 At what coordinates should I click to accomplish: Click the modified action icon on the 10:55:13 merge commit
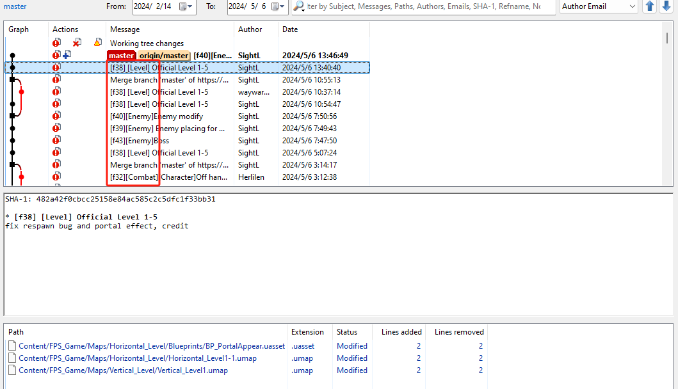(56, 79)
